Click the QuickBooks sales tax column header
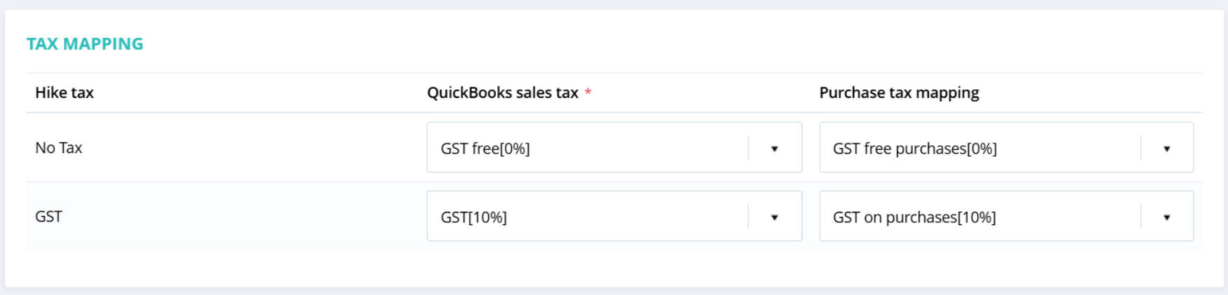 (502, 92)
